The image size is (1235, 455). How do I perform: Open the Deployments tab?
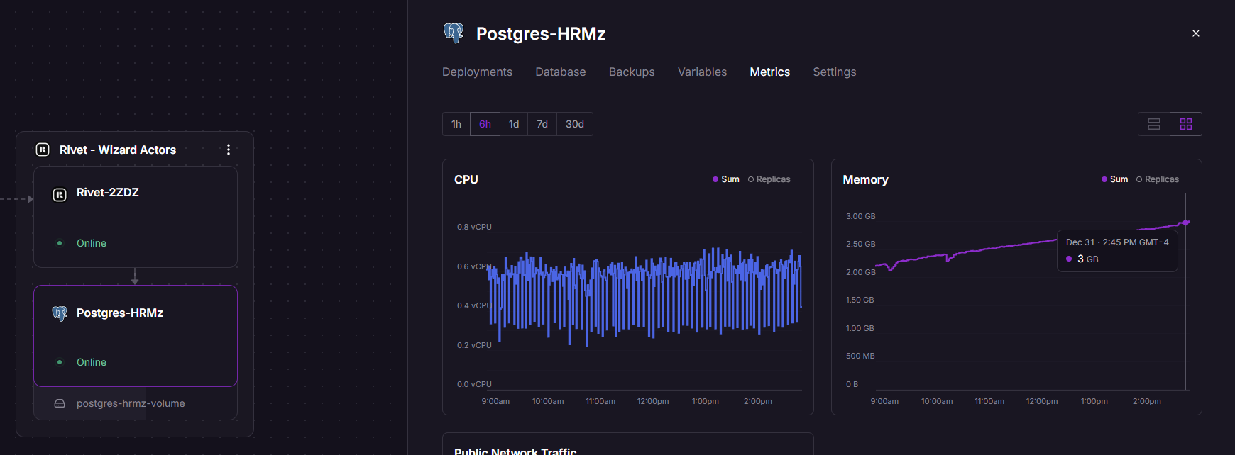(477, 72)
